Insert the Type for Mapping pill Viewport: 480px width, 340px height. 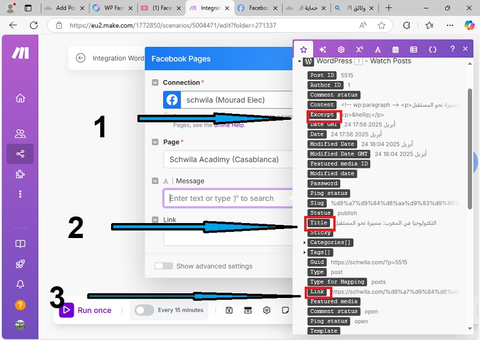(337, 282)
